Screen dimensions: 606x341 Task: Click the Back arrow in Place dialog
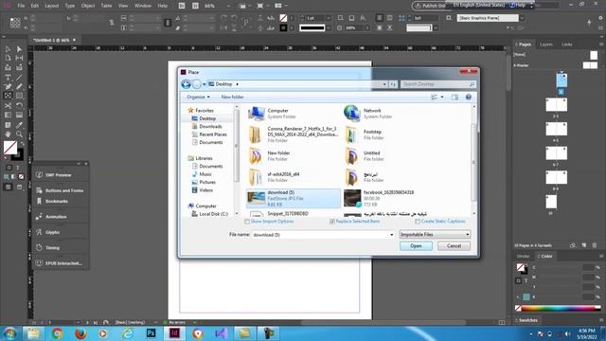(x=187, y=84)
